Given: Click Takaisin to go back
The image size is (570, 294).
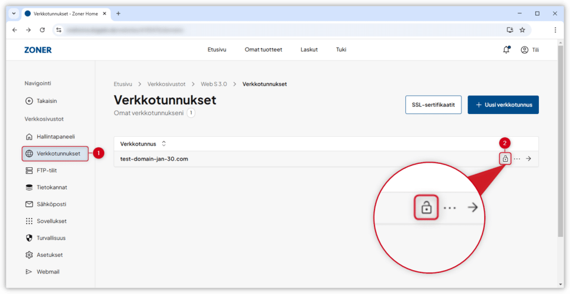Looking at the screenshot, I should [47, 101].
